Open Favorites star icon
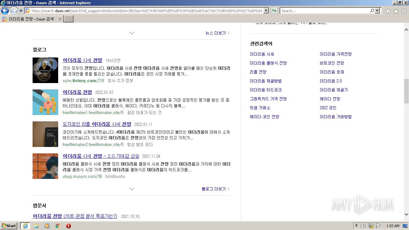 (396, 11)
